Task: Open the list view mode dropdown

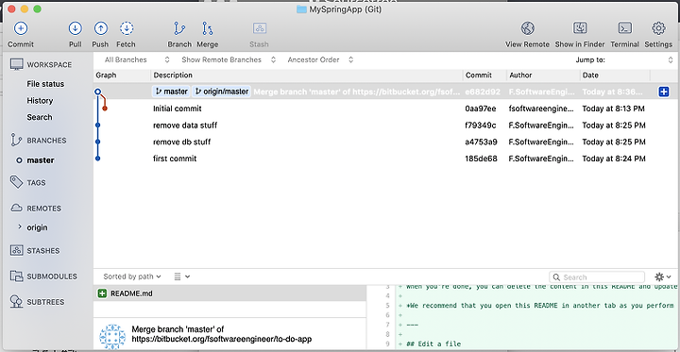Action: 182,277
